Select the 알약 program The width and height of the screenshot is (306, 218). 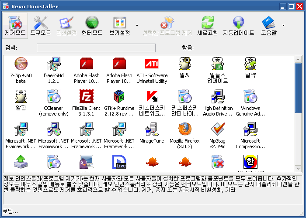250,68
